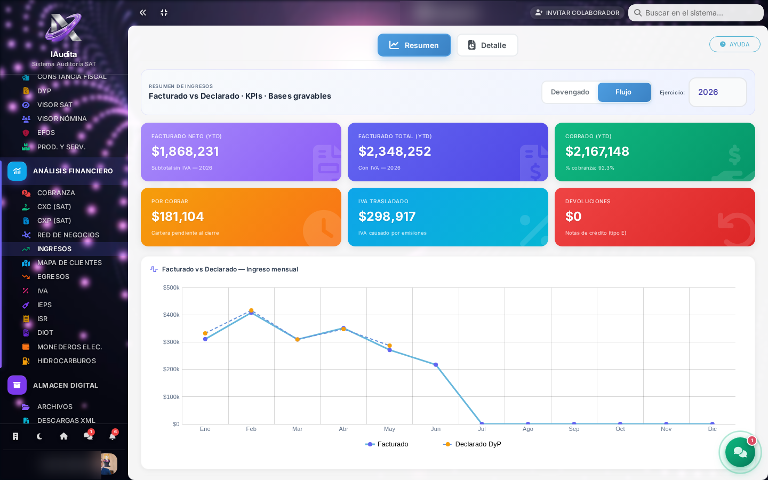Click Mapa de Clientes map icon
Screen dimensions: 768x480
[x=26, y=263]
